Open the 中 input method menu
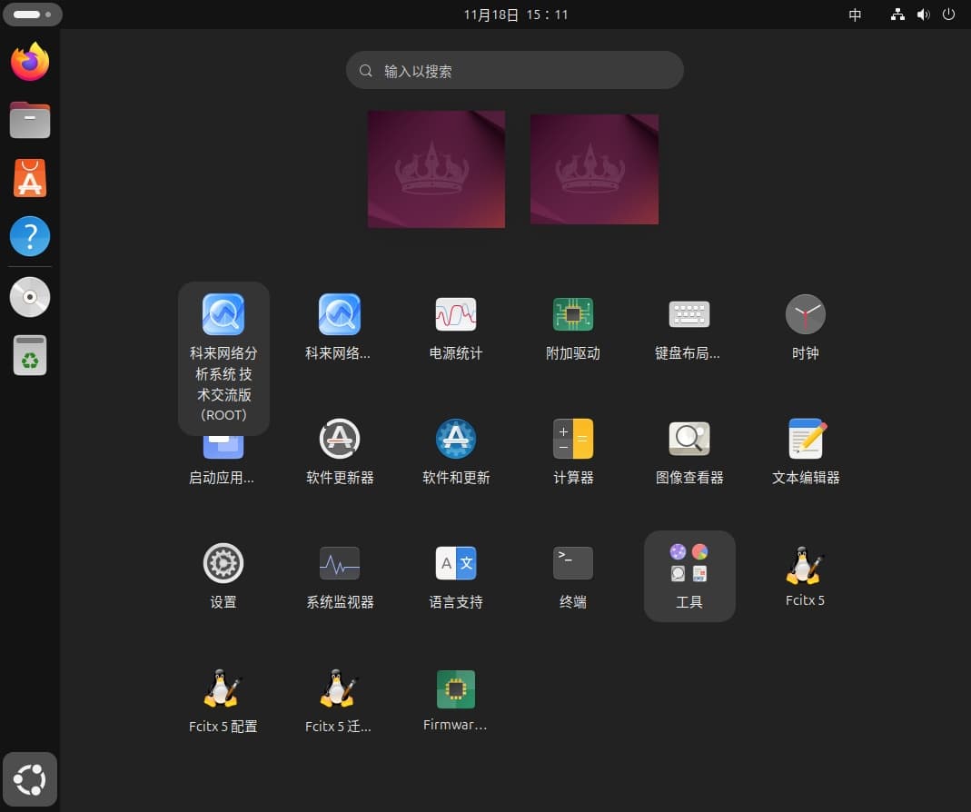This screenshot has width=971, height=812. point(855,15)
